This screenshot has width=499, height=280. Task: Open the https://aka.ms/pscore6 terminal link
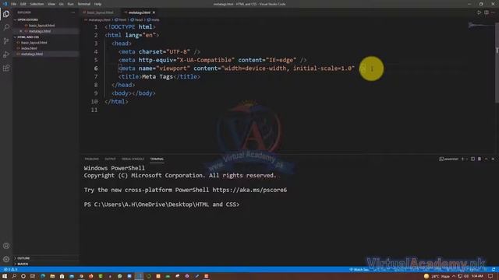tap(249, 190)
